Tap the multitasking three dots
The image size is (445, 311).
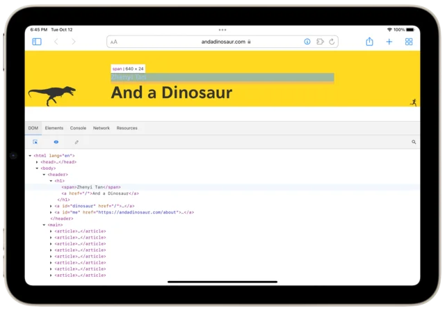point(222,30)
